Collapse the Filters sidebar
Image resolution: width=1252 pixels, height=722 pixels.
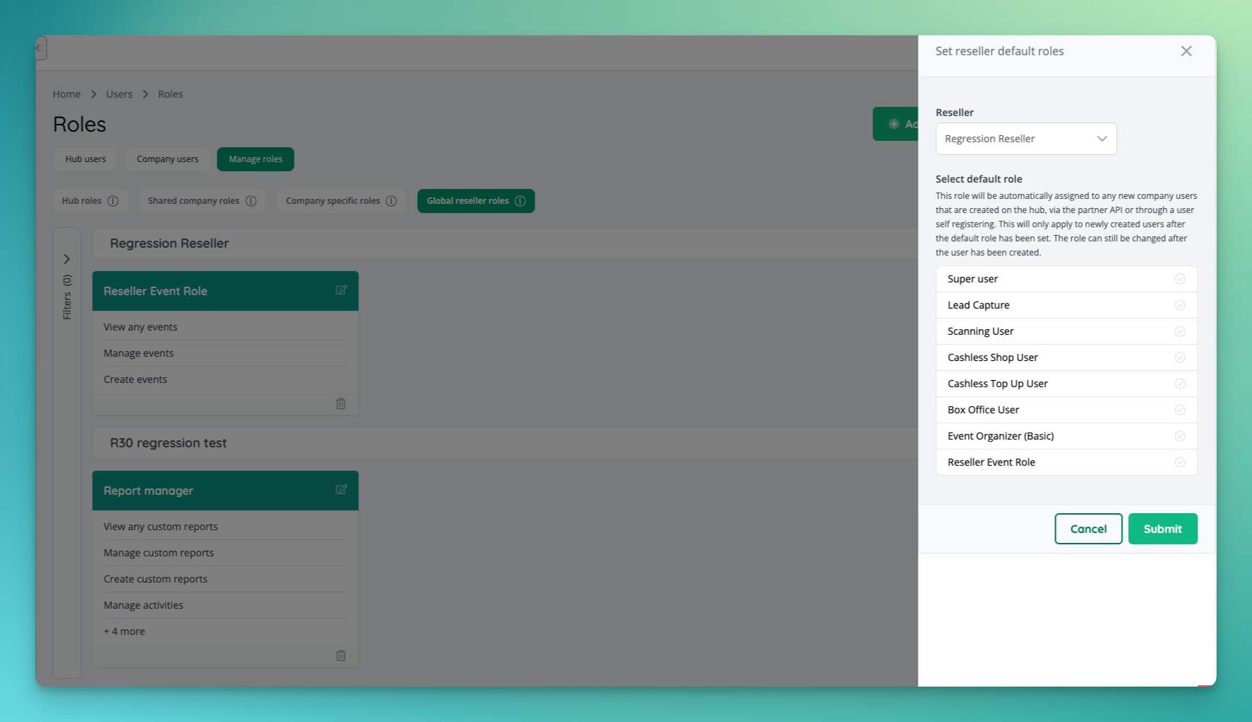(67, 259)
